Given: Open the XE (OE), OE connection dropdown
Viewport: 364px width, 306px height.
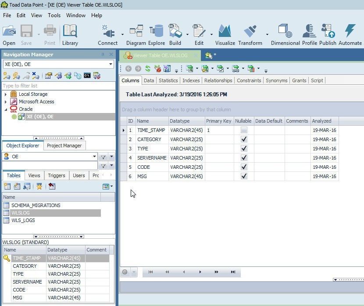Looking at the screenshot, I should (x=111, y=64).
